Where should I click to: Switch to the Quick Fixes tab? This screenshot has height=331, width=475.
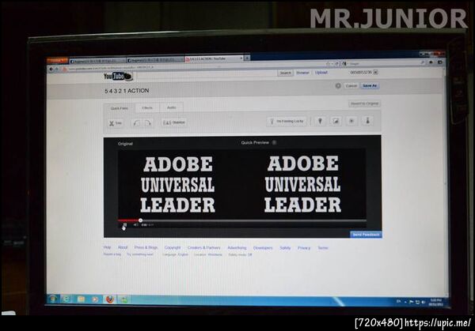[x=120, y=108]
